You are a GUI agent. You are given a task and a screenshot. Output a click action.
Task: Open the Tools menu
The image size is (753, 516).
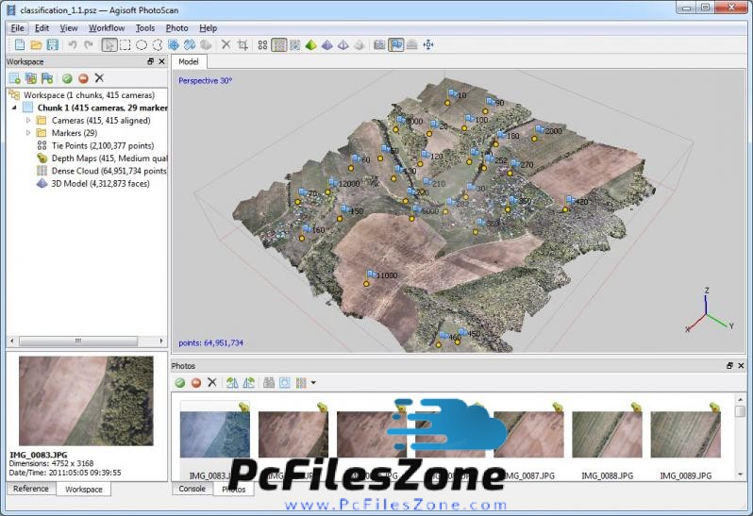[145, 28]
